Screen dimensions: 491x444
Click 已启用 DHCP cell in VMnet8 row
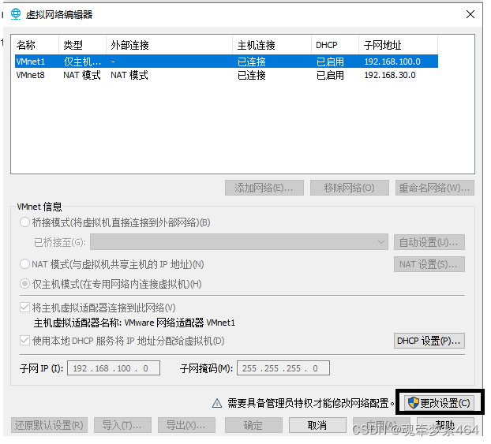(330, 75)
